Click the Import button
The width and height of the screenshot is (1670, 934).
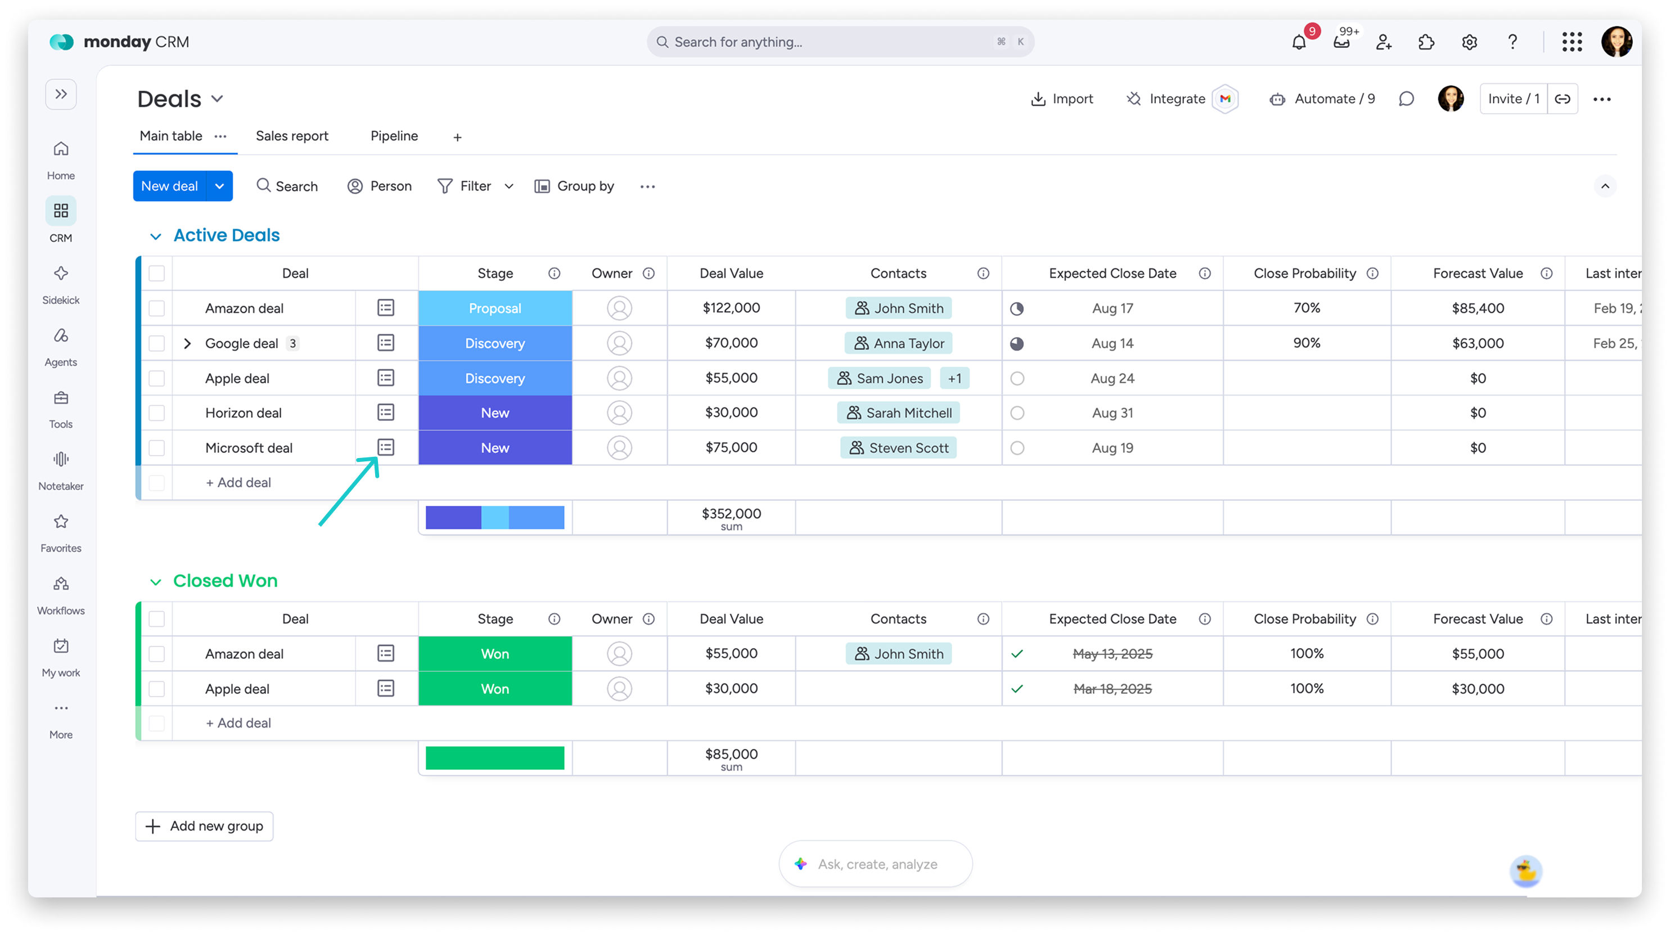(1061, 98)
